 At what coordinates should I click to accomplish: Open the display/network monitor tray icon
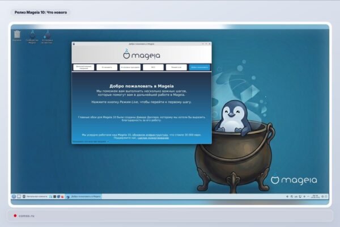(300, 196)
